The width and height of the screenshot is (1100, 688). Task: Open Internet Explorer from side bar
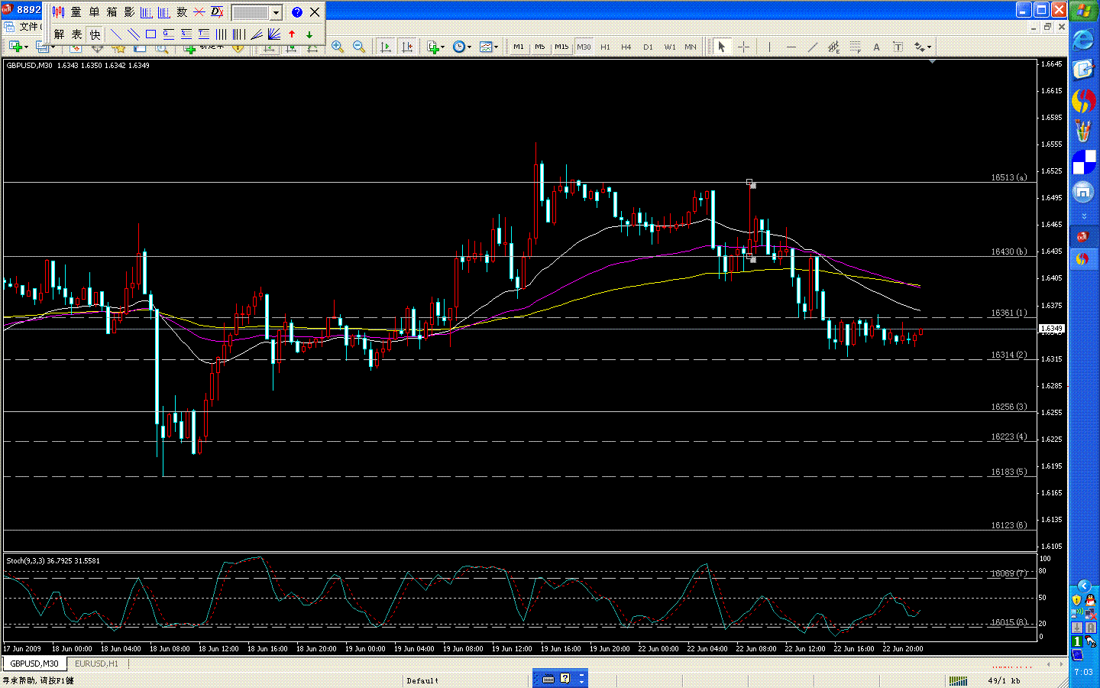point(1083,40)
